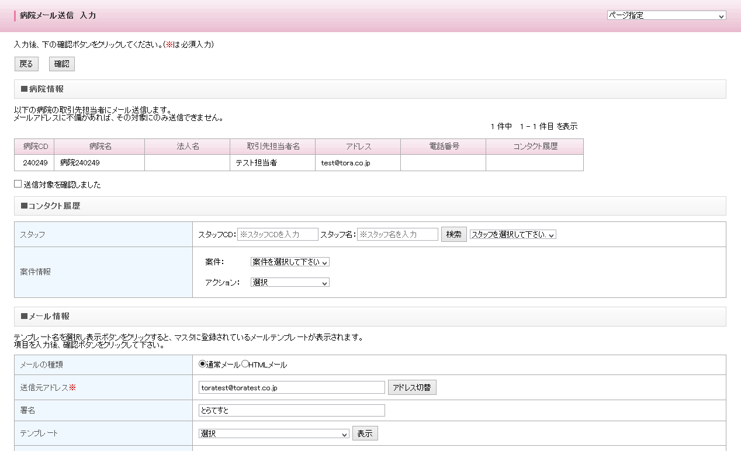Click the 検索 button
Screen dimensions: 741x451
coord(454,234)
